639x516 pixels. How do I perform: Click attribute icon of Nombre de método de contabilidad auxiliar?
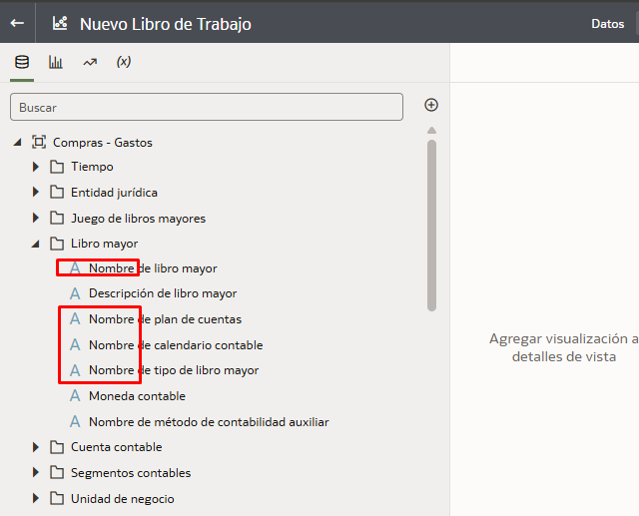click(x=75, y=422)
